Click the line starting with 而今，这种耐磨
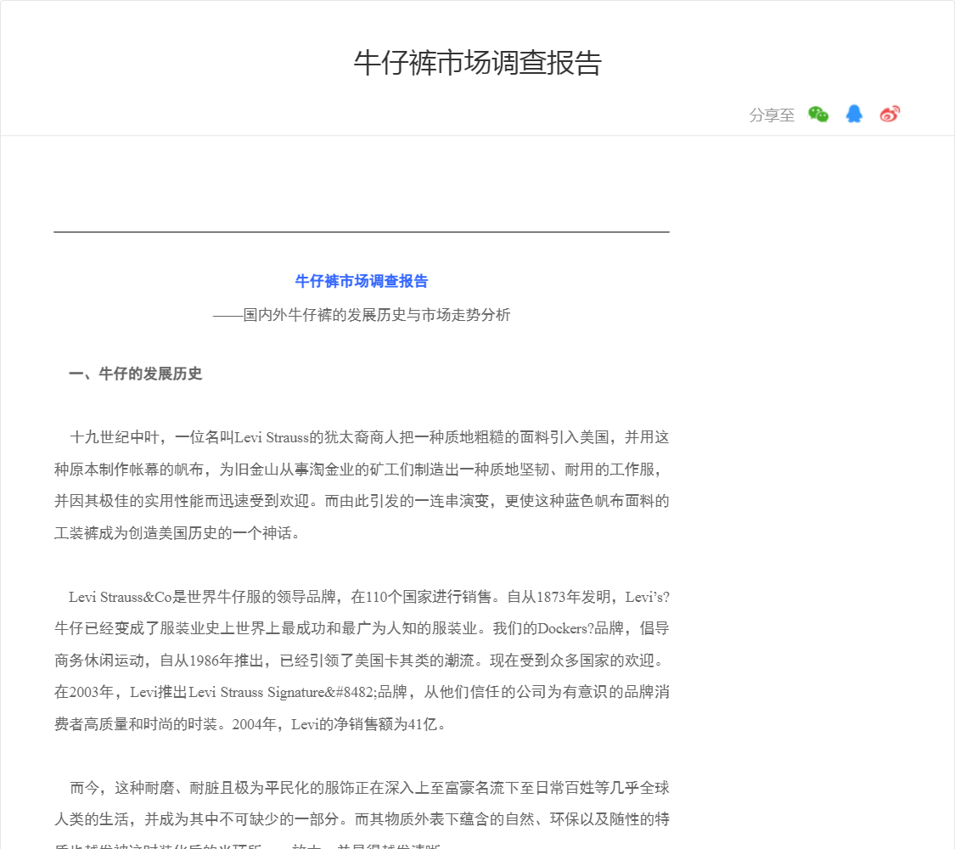Viewport: 955px width, 849px height. click(x=369, y=788)
